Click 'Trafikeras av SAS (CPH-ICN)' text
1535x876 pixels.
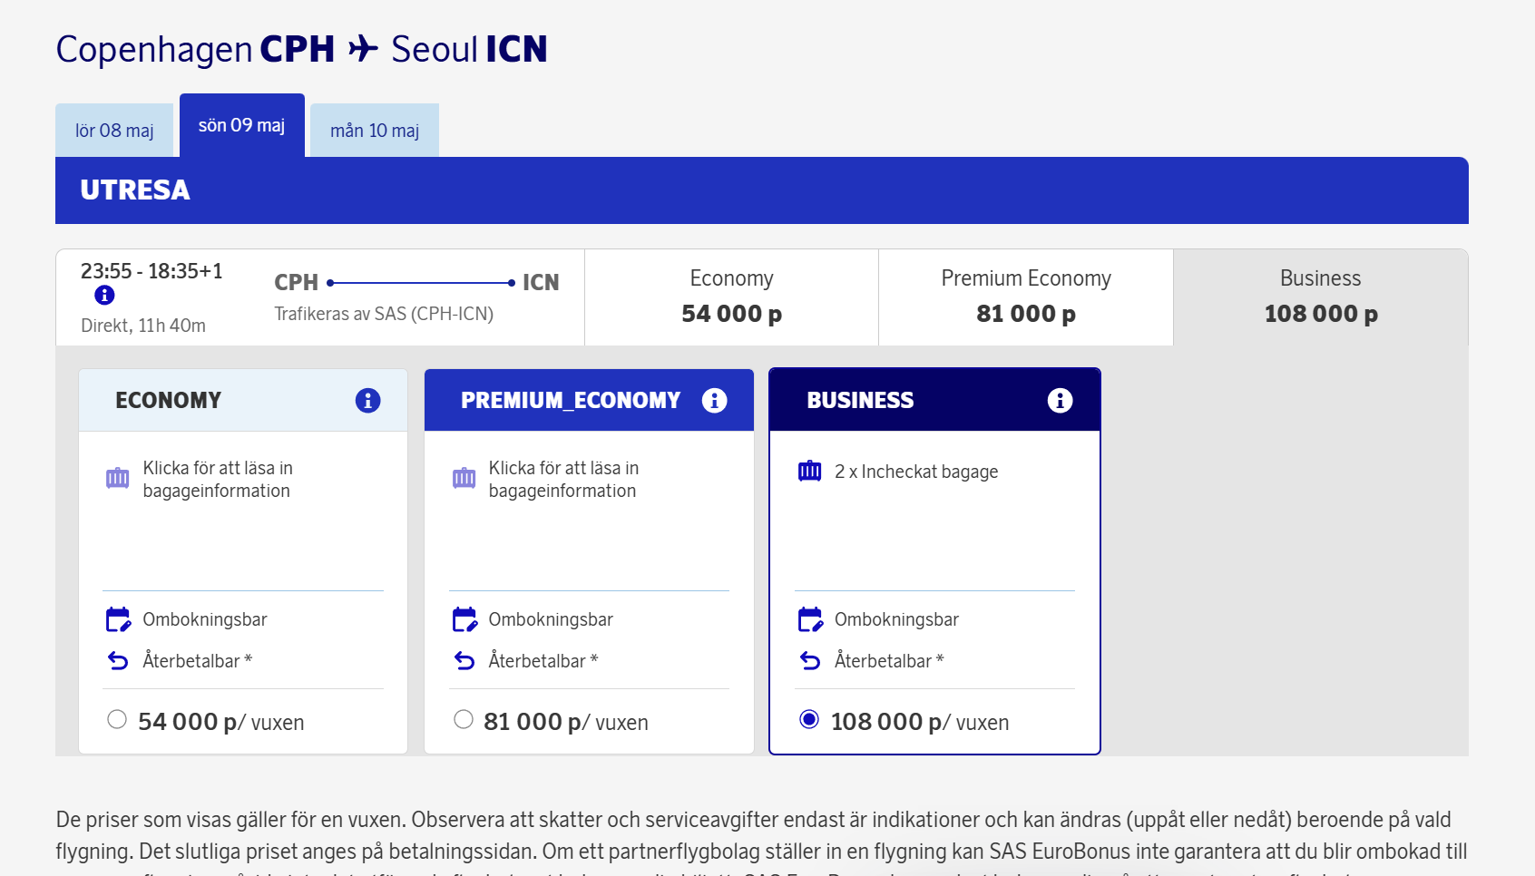tap(384, 314)
